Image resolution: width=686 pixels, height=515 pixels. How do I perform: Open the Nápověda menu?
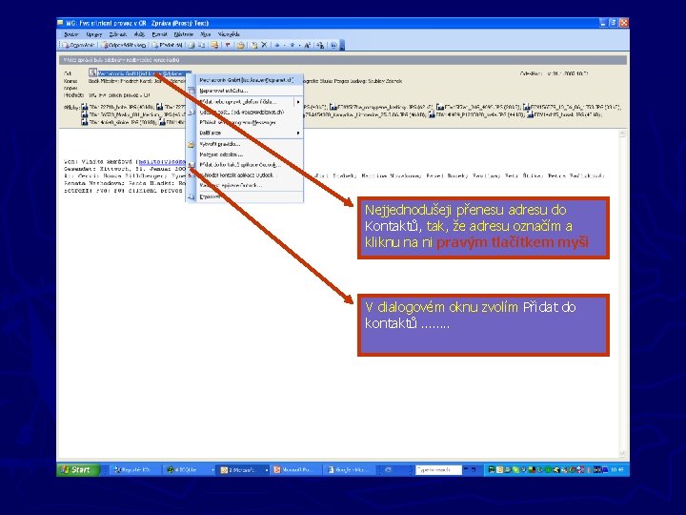pos(229,34)
